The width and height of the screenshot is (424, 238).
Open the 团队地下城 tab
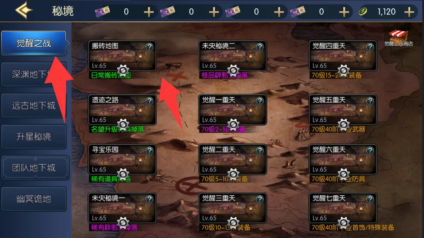[x=34, y=167]
